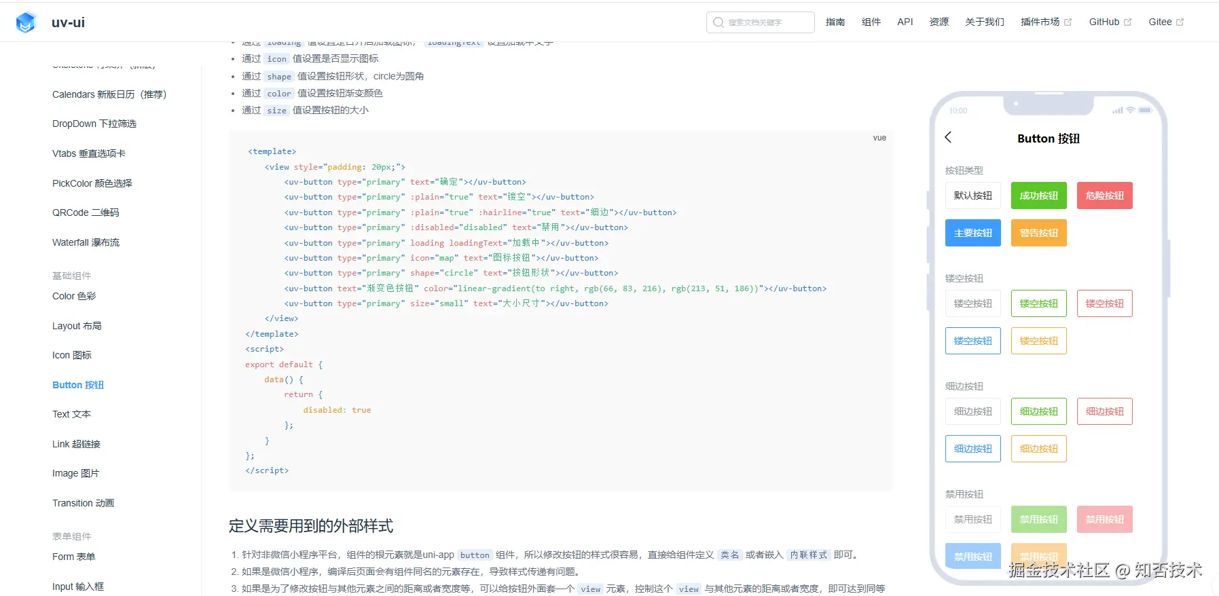Click the inline 'size' code tag

pos(276,111)
